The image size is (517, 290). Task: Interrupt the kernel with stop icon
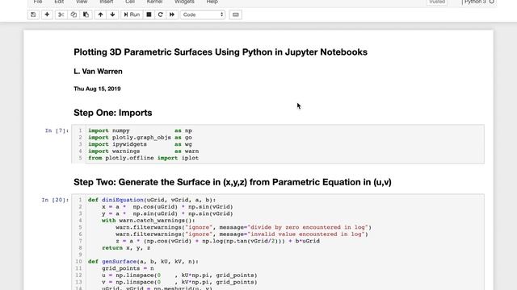[149, 14]
